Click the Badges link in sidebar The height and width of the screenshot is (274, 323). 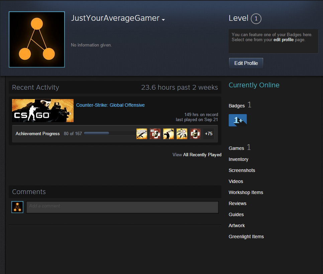pyautogui.click(x=237, y=106)
